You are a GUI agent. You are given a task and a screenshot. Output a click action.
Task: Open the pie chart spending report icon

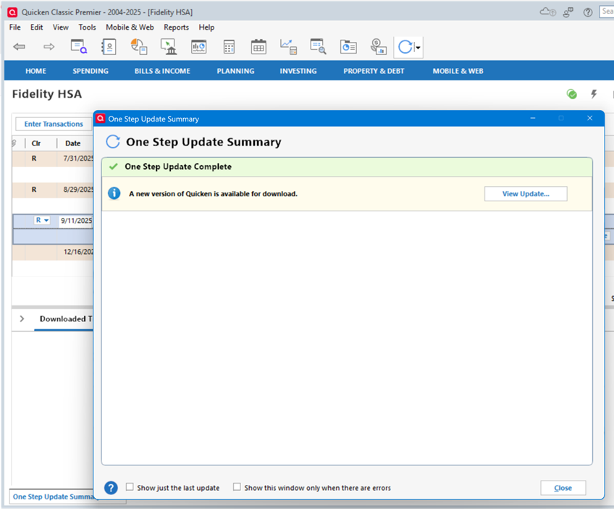click(138, 46)
